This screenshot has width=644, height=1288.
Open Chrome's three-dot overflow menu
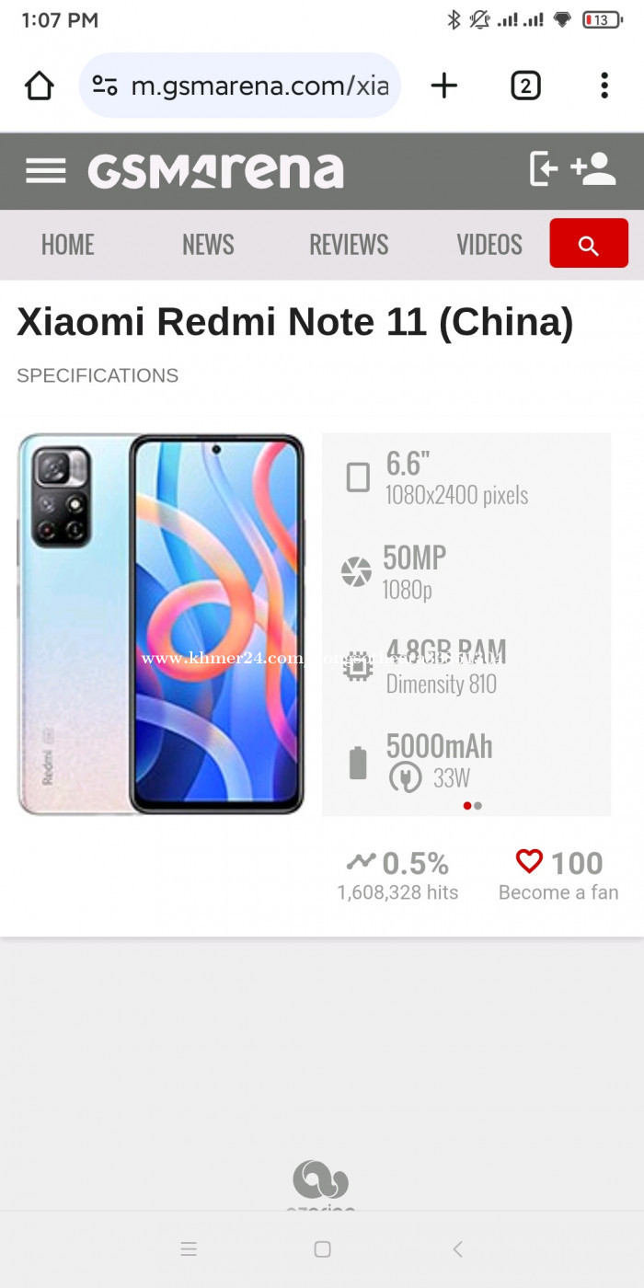pos(604,86)
